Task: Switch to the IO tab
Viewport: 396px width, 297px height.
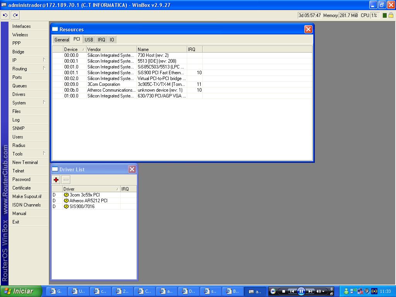Action: coord(112,40)
